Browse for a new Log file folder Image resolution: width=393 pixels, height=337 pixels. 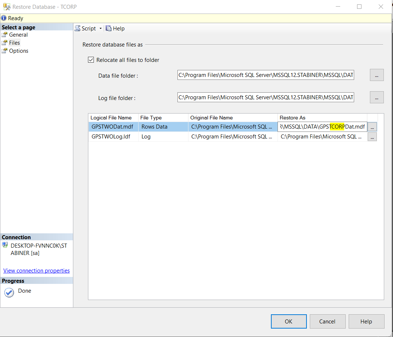pyautogui.click(x=377, y=97)
